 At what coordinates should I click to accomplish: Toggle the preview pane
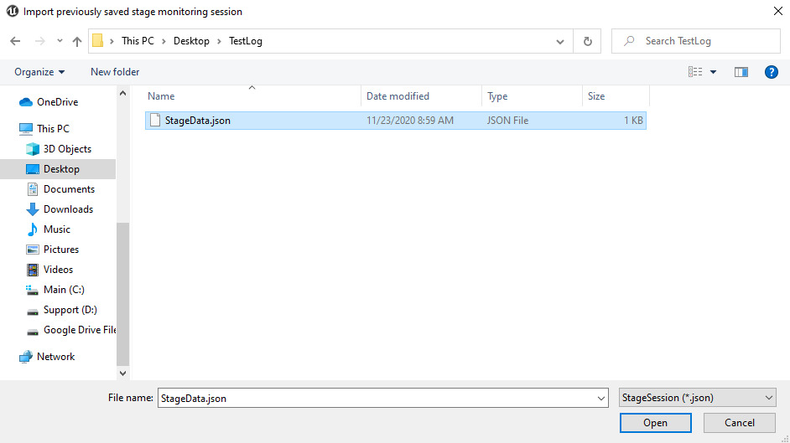click(741, 72)
